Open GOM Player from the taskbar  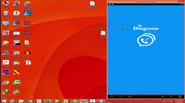57,101
